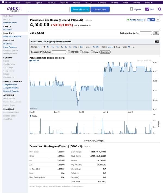Click the GO button for basic charts
Image resolution: width=163 pixels, height=193 pixels.
pos(156,33)
